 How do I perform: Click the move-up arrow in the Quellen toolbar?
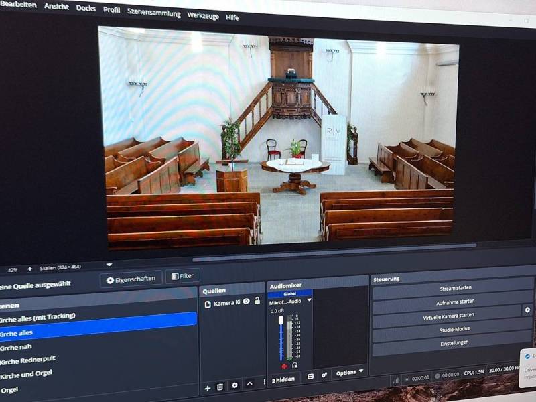pyautogui.click(x=249, y=384)
